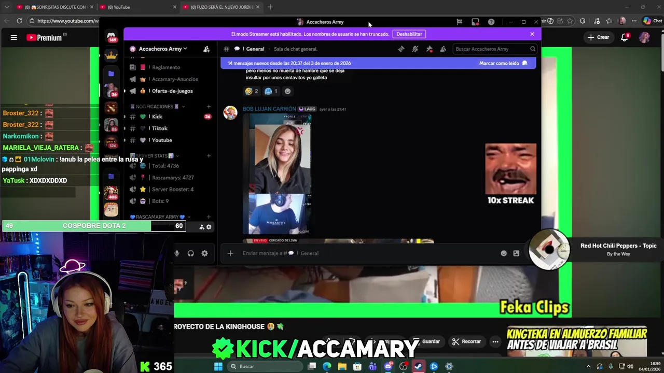Open browser tab search dropdown arrow
Image resolution: width=664 pixels, height=373 pixels.
click(7, 7)
